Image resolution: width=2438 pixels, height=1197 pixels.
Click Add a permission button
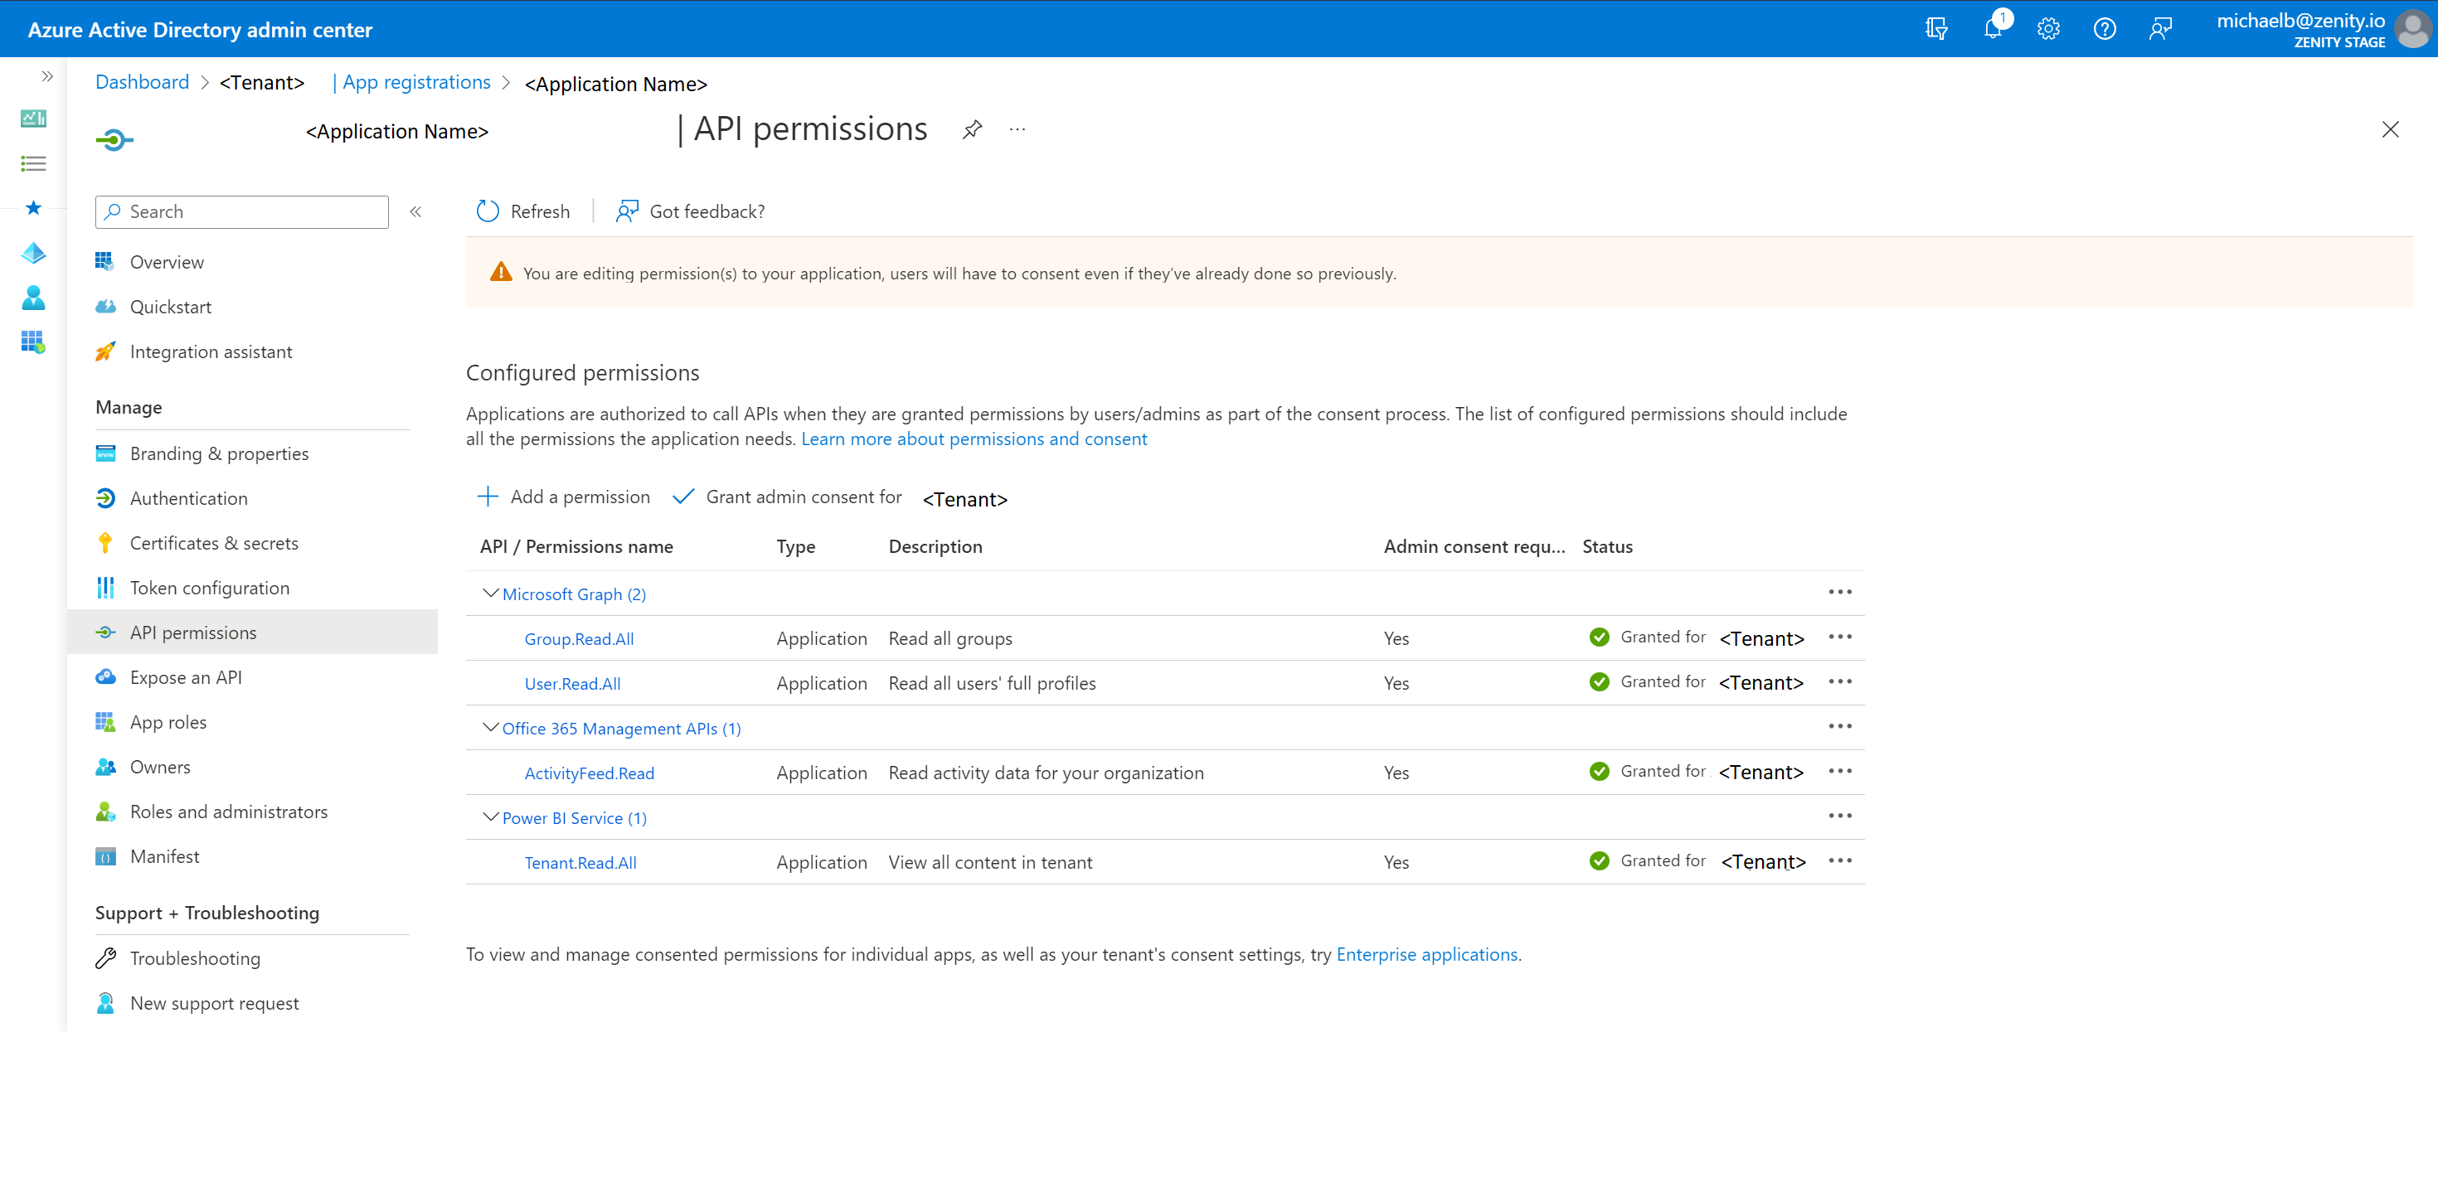564,497
